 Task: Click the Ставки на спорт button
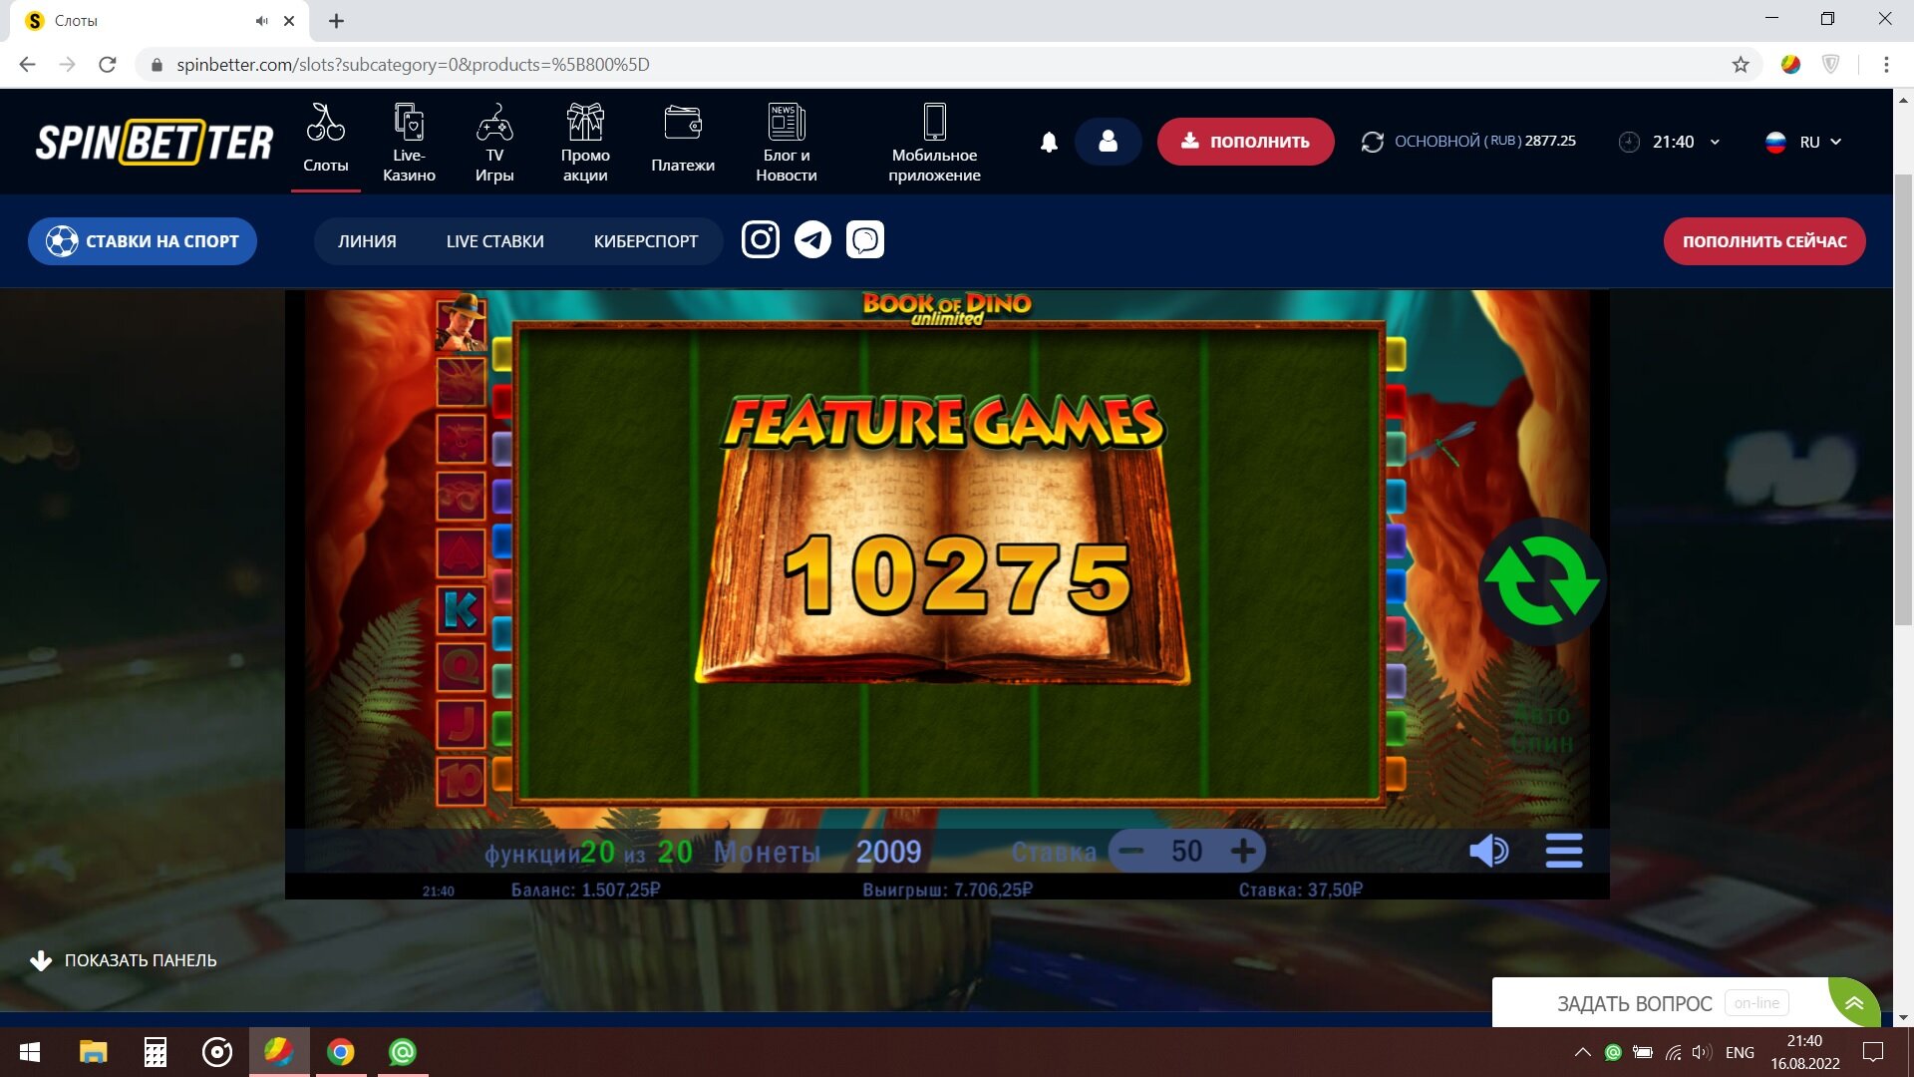point(143,241)
